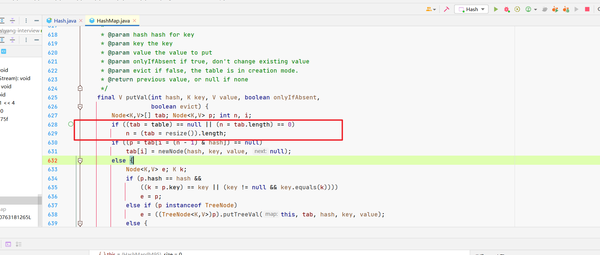Click 'TreeNode' on line 637
The image size is (600, 255).
220,205
